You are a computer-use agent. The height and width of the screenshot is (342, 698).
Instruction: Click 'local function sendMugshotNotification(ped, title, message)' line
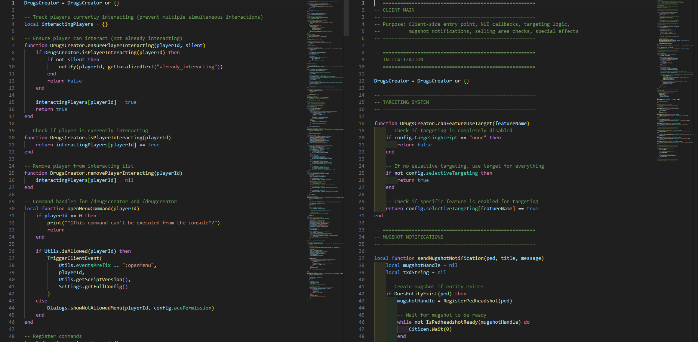pyautogui.click(x=459, y=258)
